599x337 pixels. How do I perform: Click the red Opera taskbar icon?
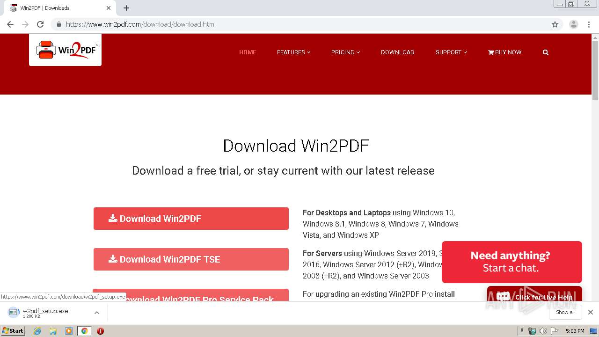tap(100, 331)
